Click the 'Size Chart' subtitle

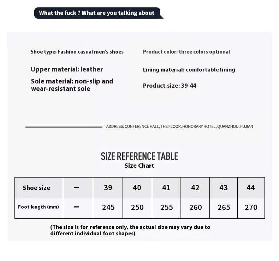[x=139, y=166]
